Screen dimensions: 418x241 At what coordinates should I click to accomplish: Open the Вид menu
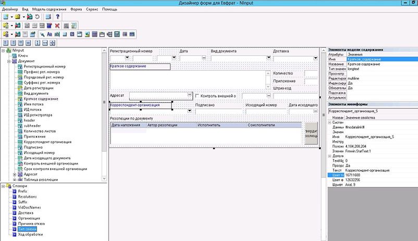point(25,9)
